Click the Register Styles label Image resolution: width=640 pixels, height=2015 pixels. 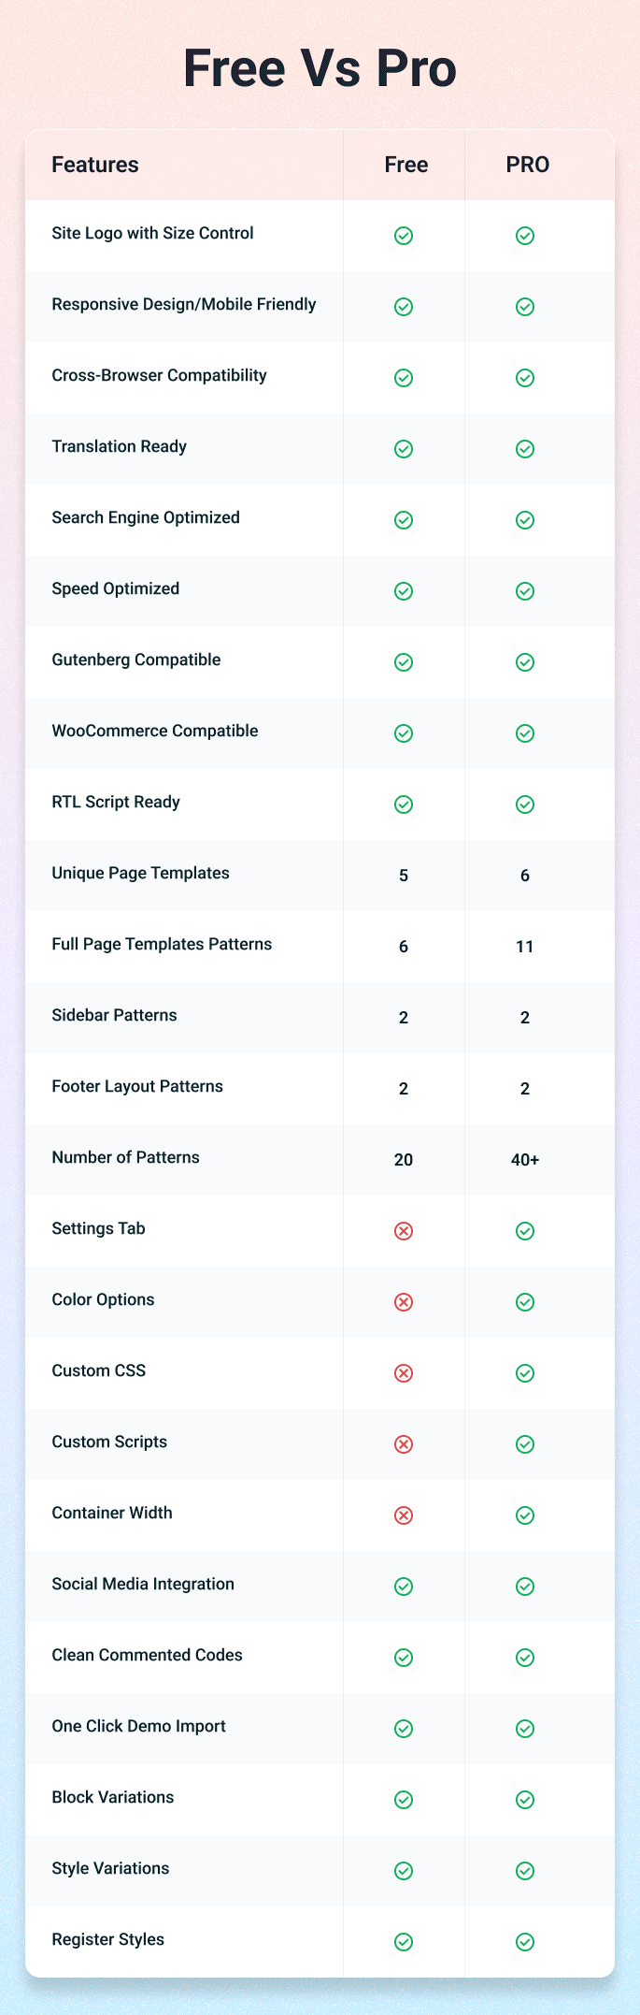point(107,1939)
